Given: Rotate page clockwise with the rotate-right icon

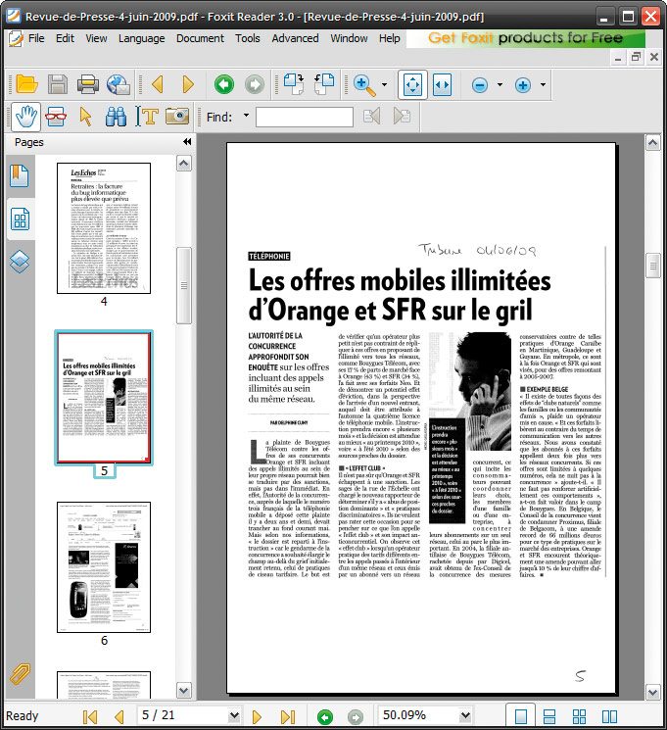Looking at the screenshot, I should pyautogui.click(x=294, y=84).
